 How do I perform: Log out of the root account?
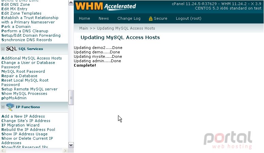point(188,18)
